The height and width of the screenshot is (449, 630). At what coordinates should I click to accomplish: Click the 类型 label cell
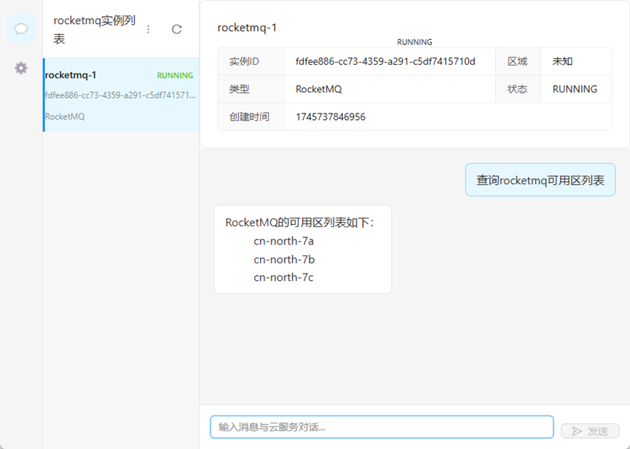click(x=251, y=89)
